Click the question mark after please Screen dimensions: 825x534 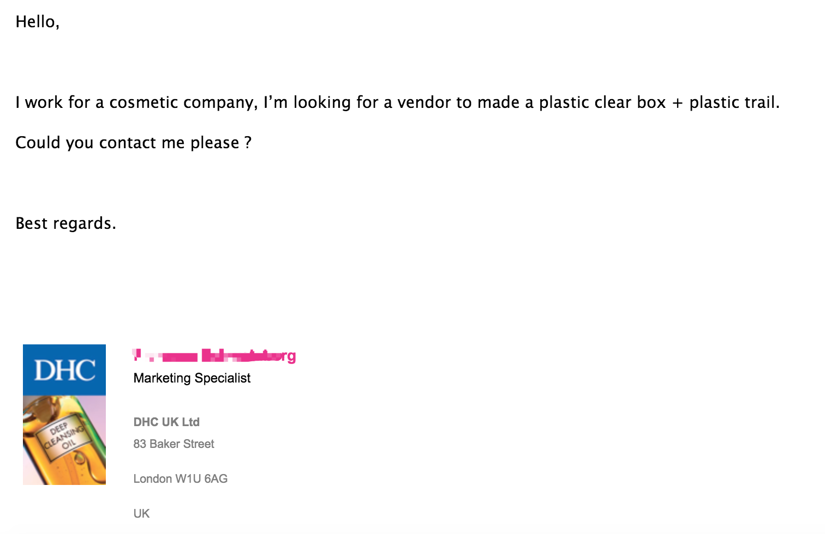(x=248, y=143)
